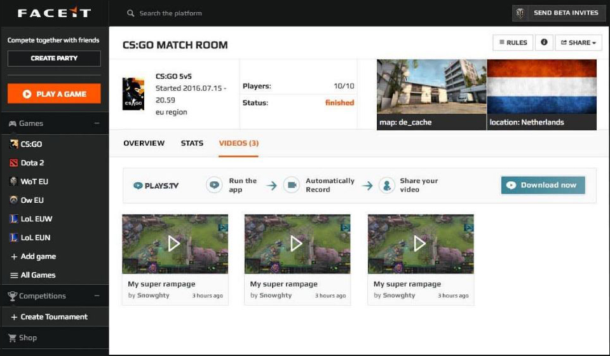Click the Download now button
Screen dimensions: 610x356
(x=543, y=185)
